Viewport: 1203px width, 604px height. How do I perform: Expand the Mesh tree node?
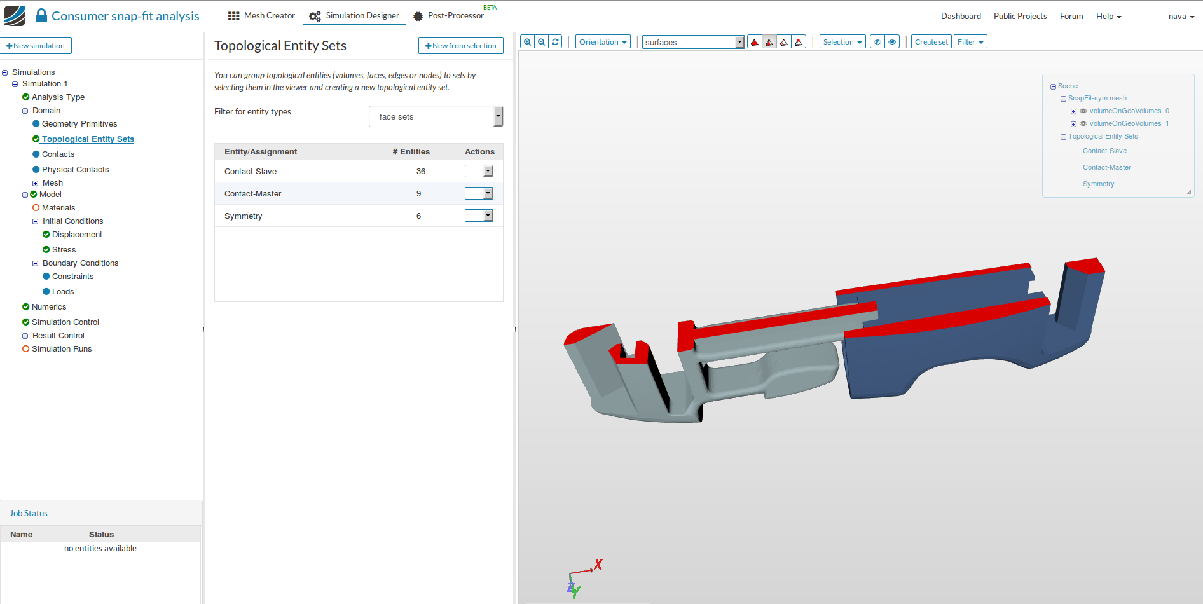pyautogui.click(x=36, y=184)
